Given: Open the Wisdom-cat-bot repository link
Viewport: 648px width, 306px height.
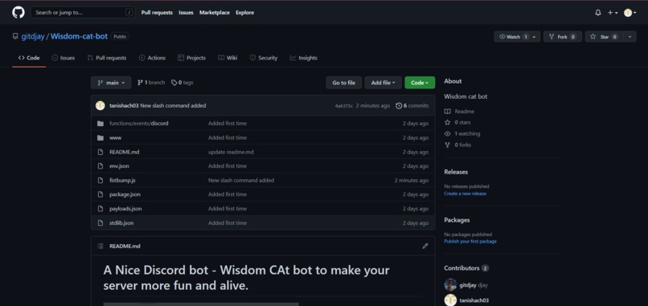Looking at the screenshot, I should (x=79, y=36).
